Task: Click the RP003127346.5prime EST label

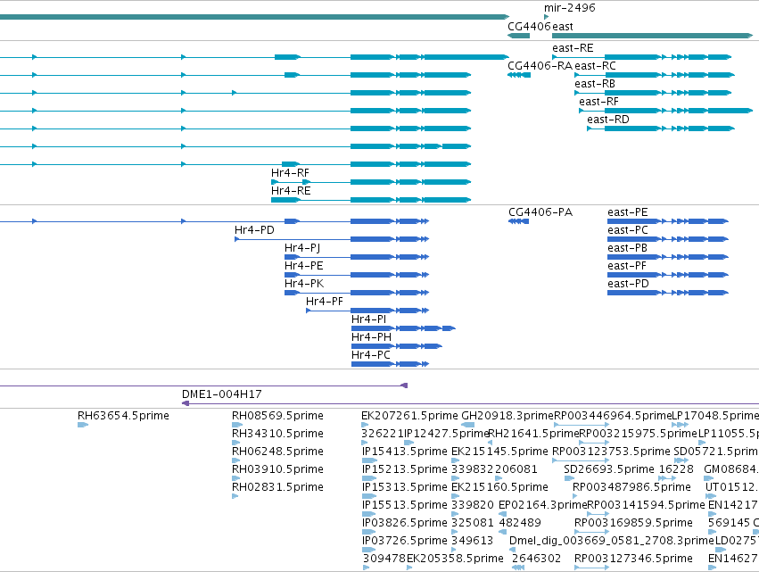Action: point(633,559)
